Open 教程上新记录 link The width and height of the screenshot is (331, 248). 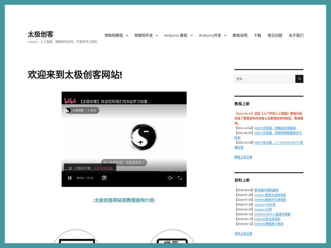click(x=243, y=157)
